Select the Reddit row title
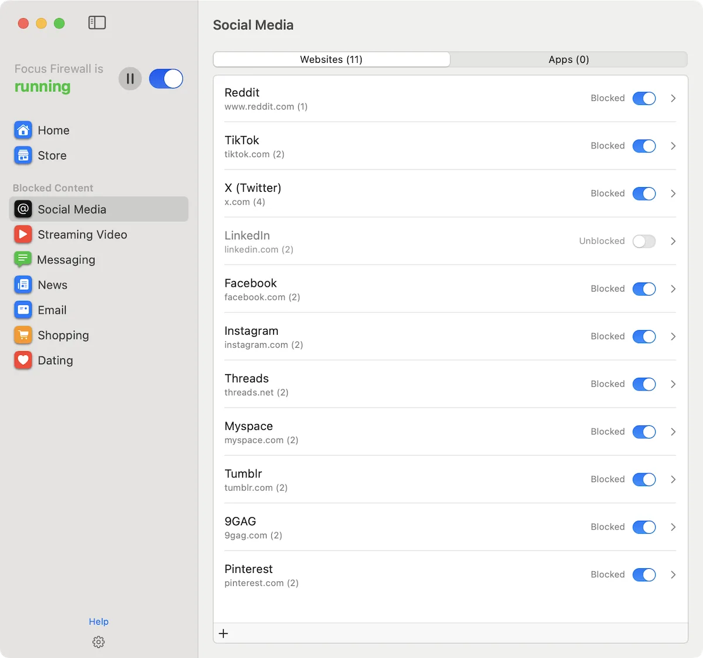 242,93
